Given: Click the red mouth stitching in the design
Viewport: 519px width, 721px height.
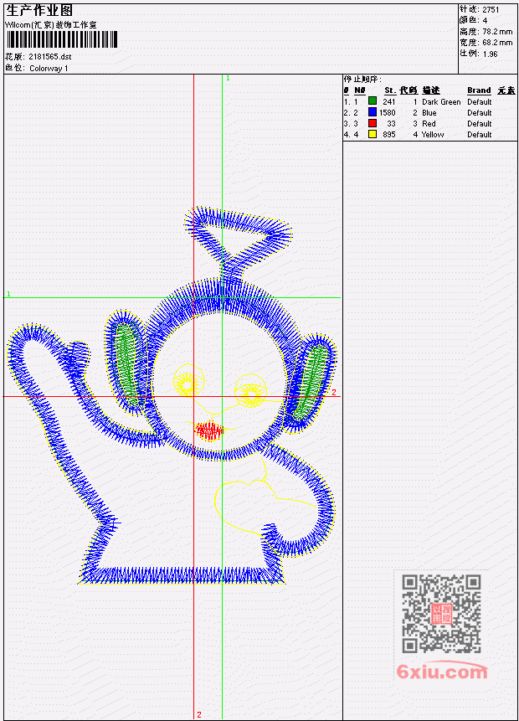Looking at the screenshot, I should click(209, 431).
